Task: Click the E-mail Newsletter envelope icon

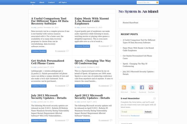Action: click(x=155, y=98)
